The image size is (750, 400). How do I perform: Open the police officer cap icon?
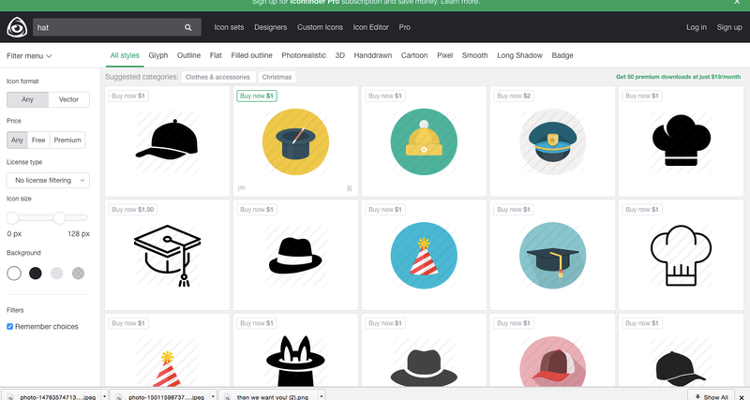tap(552, 141)
